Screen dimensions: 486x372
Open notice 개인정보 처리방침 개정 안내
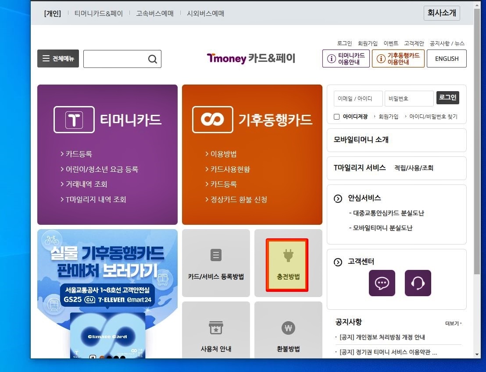coord(382,337)
